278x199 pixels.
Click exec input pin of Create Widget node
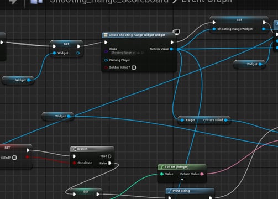(x=106, y=43)
